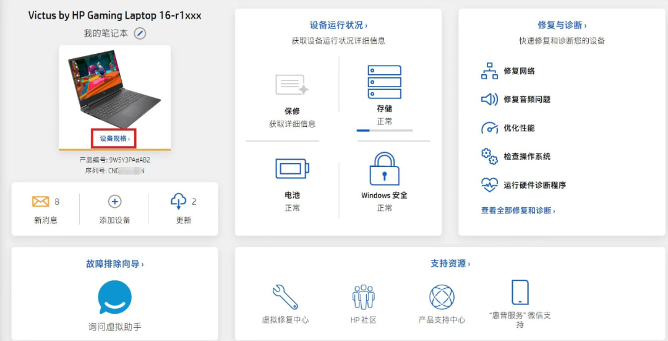Screen dimensions: 668x341
Task: Click the 询问虚拟助手 label
Action: click(x=114, y=327)
